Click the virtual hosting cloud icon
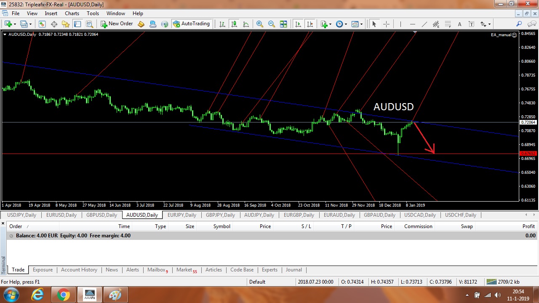 click(x=153, y=24)
